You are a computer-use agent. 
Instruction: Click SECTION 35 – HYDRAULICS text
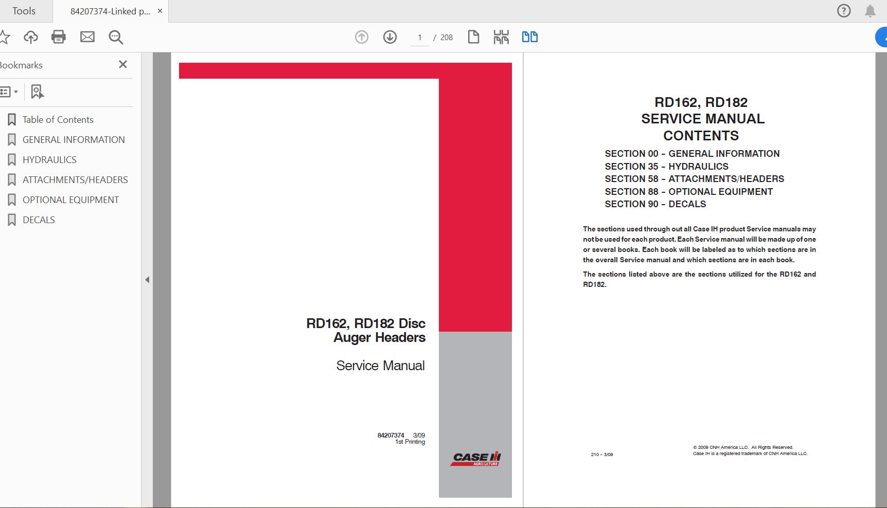(666, 166)
